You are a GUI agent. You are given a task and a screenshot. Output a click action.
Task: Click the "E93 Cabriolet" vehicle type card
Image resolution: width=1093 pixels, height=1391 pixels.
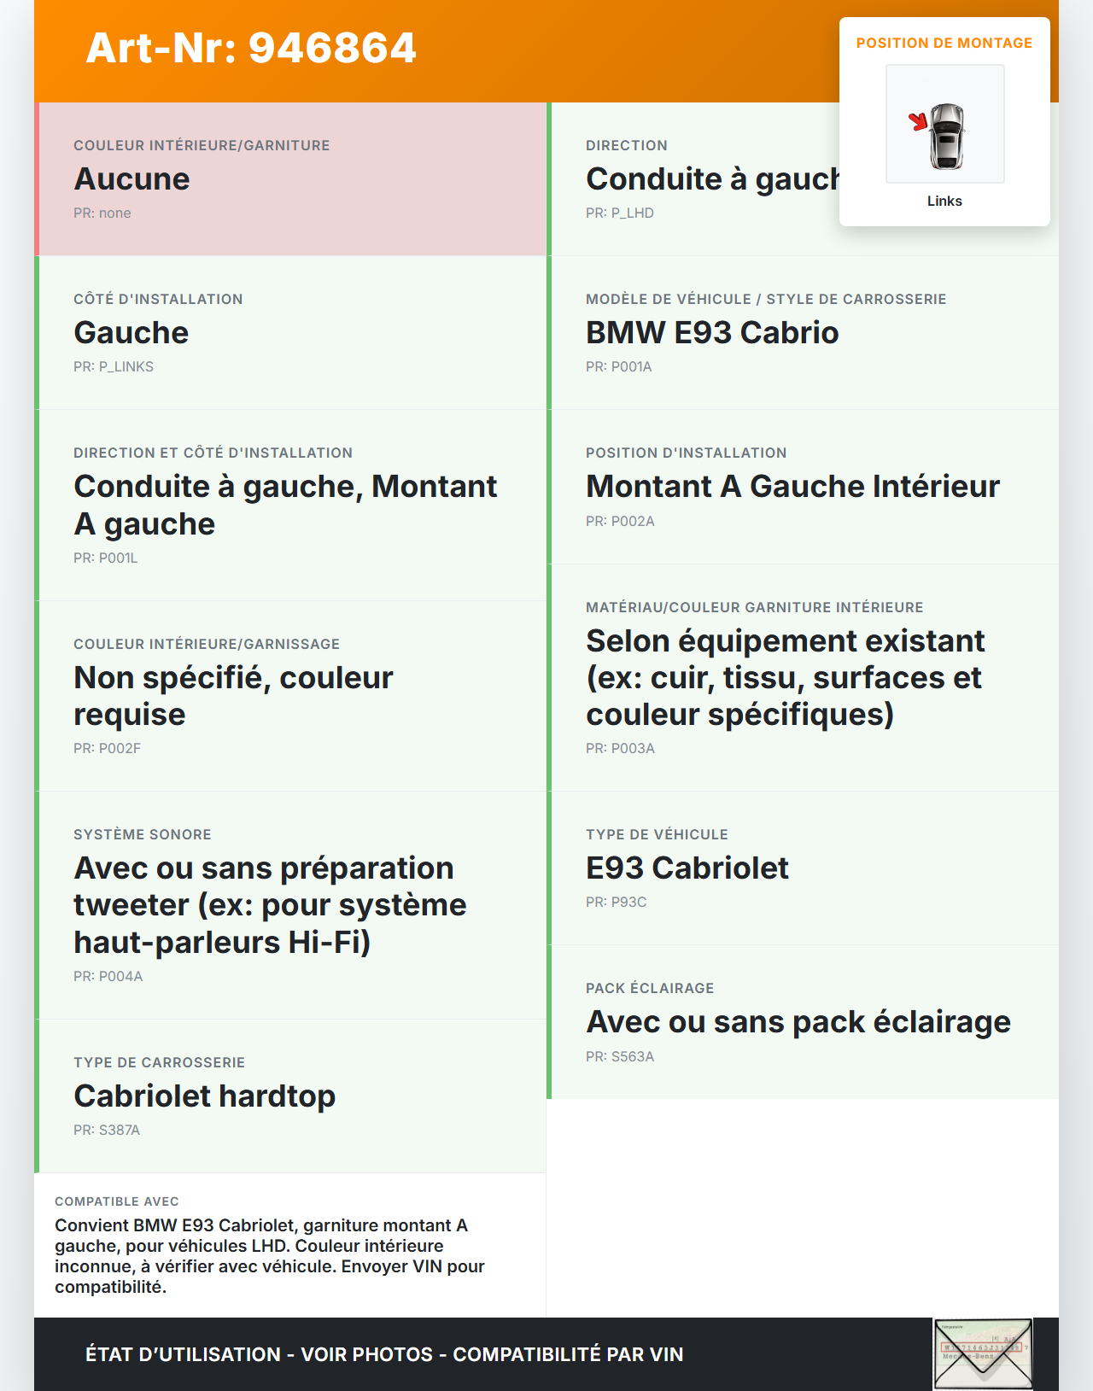coord(803,868)
